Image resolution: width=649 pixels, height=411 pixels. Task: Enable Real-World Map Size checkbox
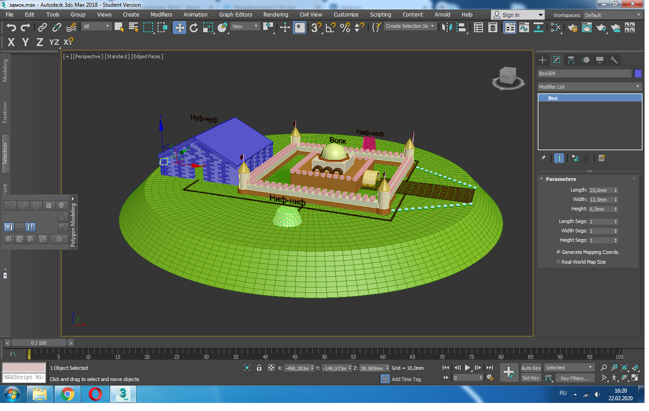tap(559, 262)
